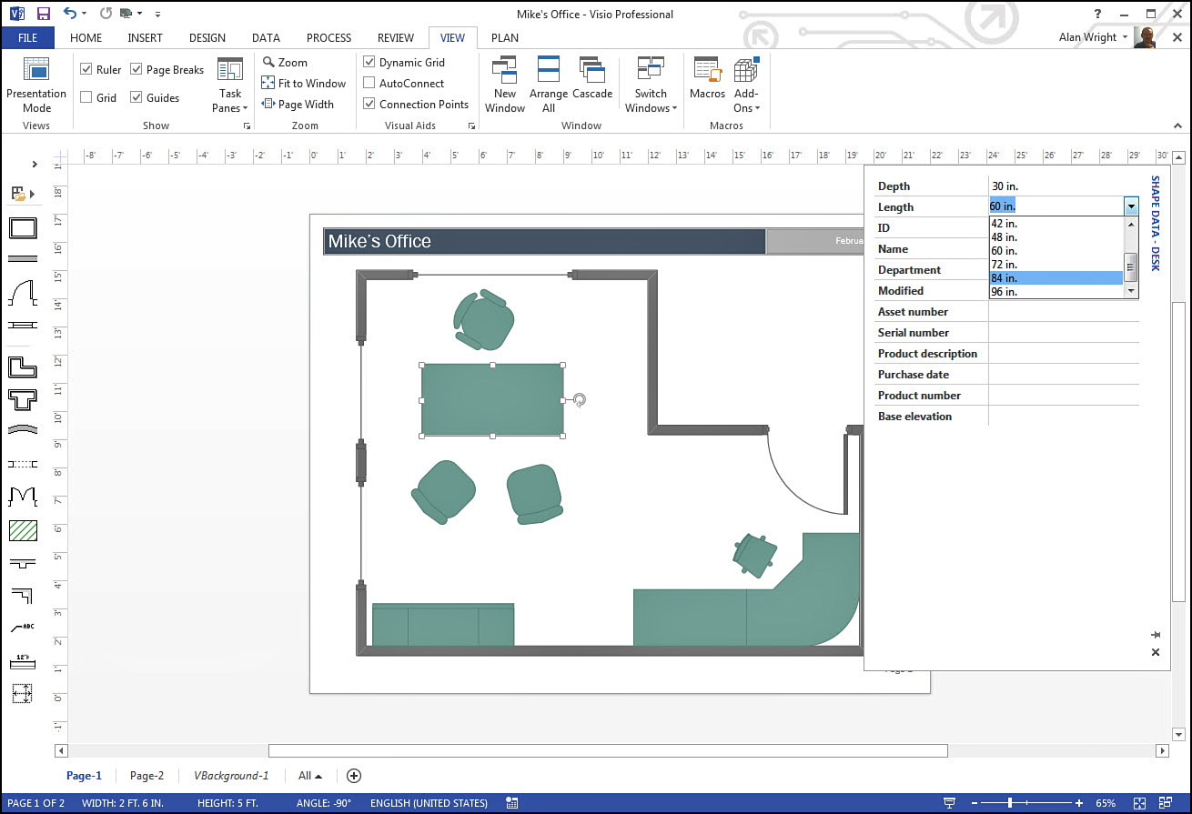
Task: Fit the drawing to window
Action: tap(304, 84)
